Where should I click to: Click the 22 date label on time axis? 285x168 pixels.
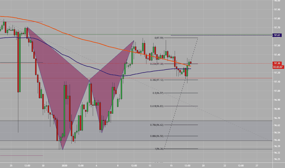click(225, 166)
